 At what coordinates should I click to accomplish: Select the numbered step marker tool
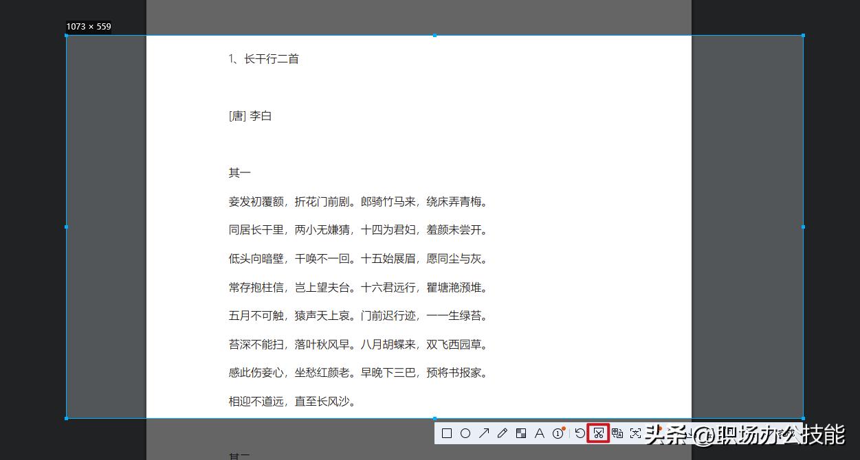(x=558, y=433)
